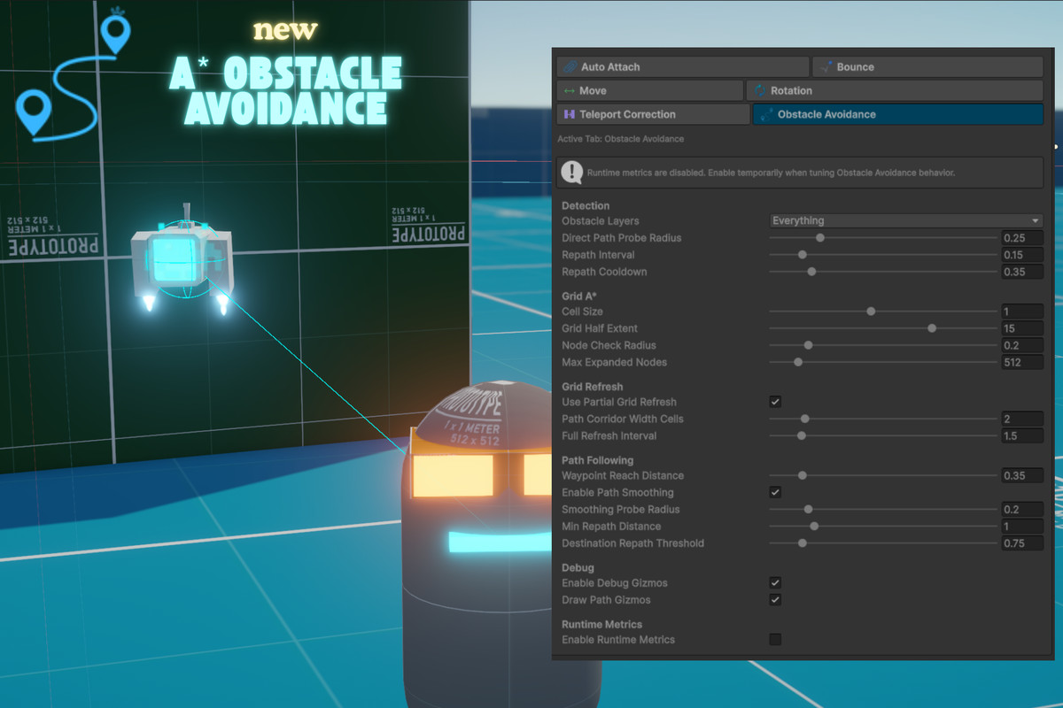Click the Destination Repath Threshold slider handle
Viewport: 1063px width, 708px height.
803,543
